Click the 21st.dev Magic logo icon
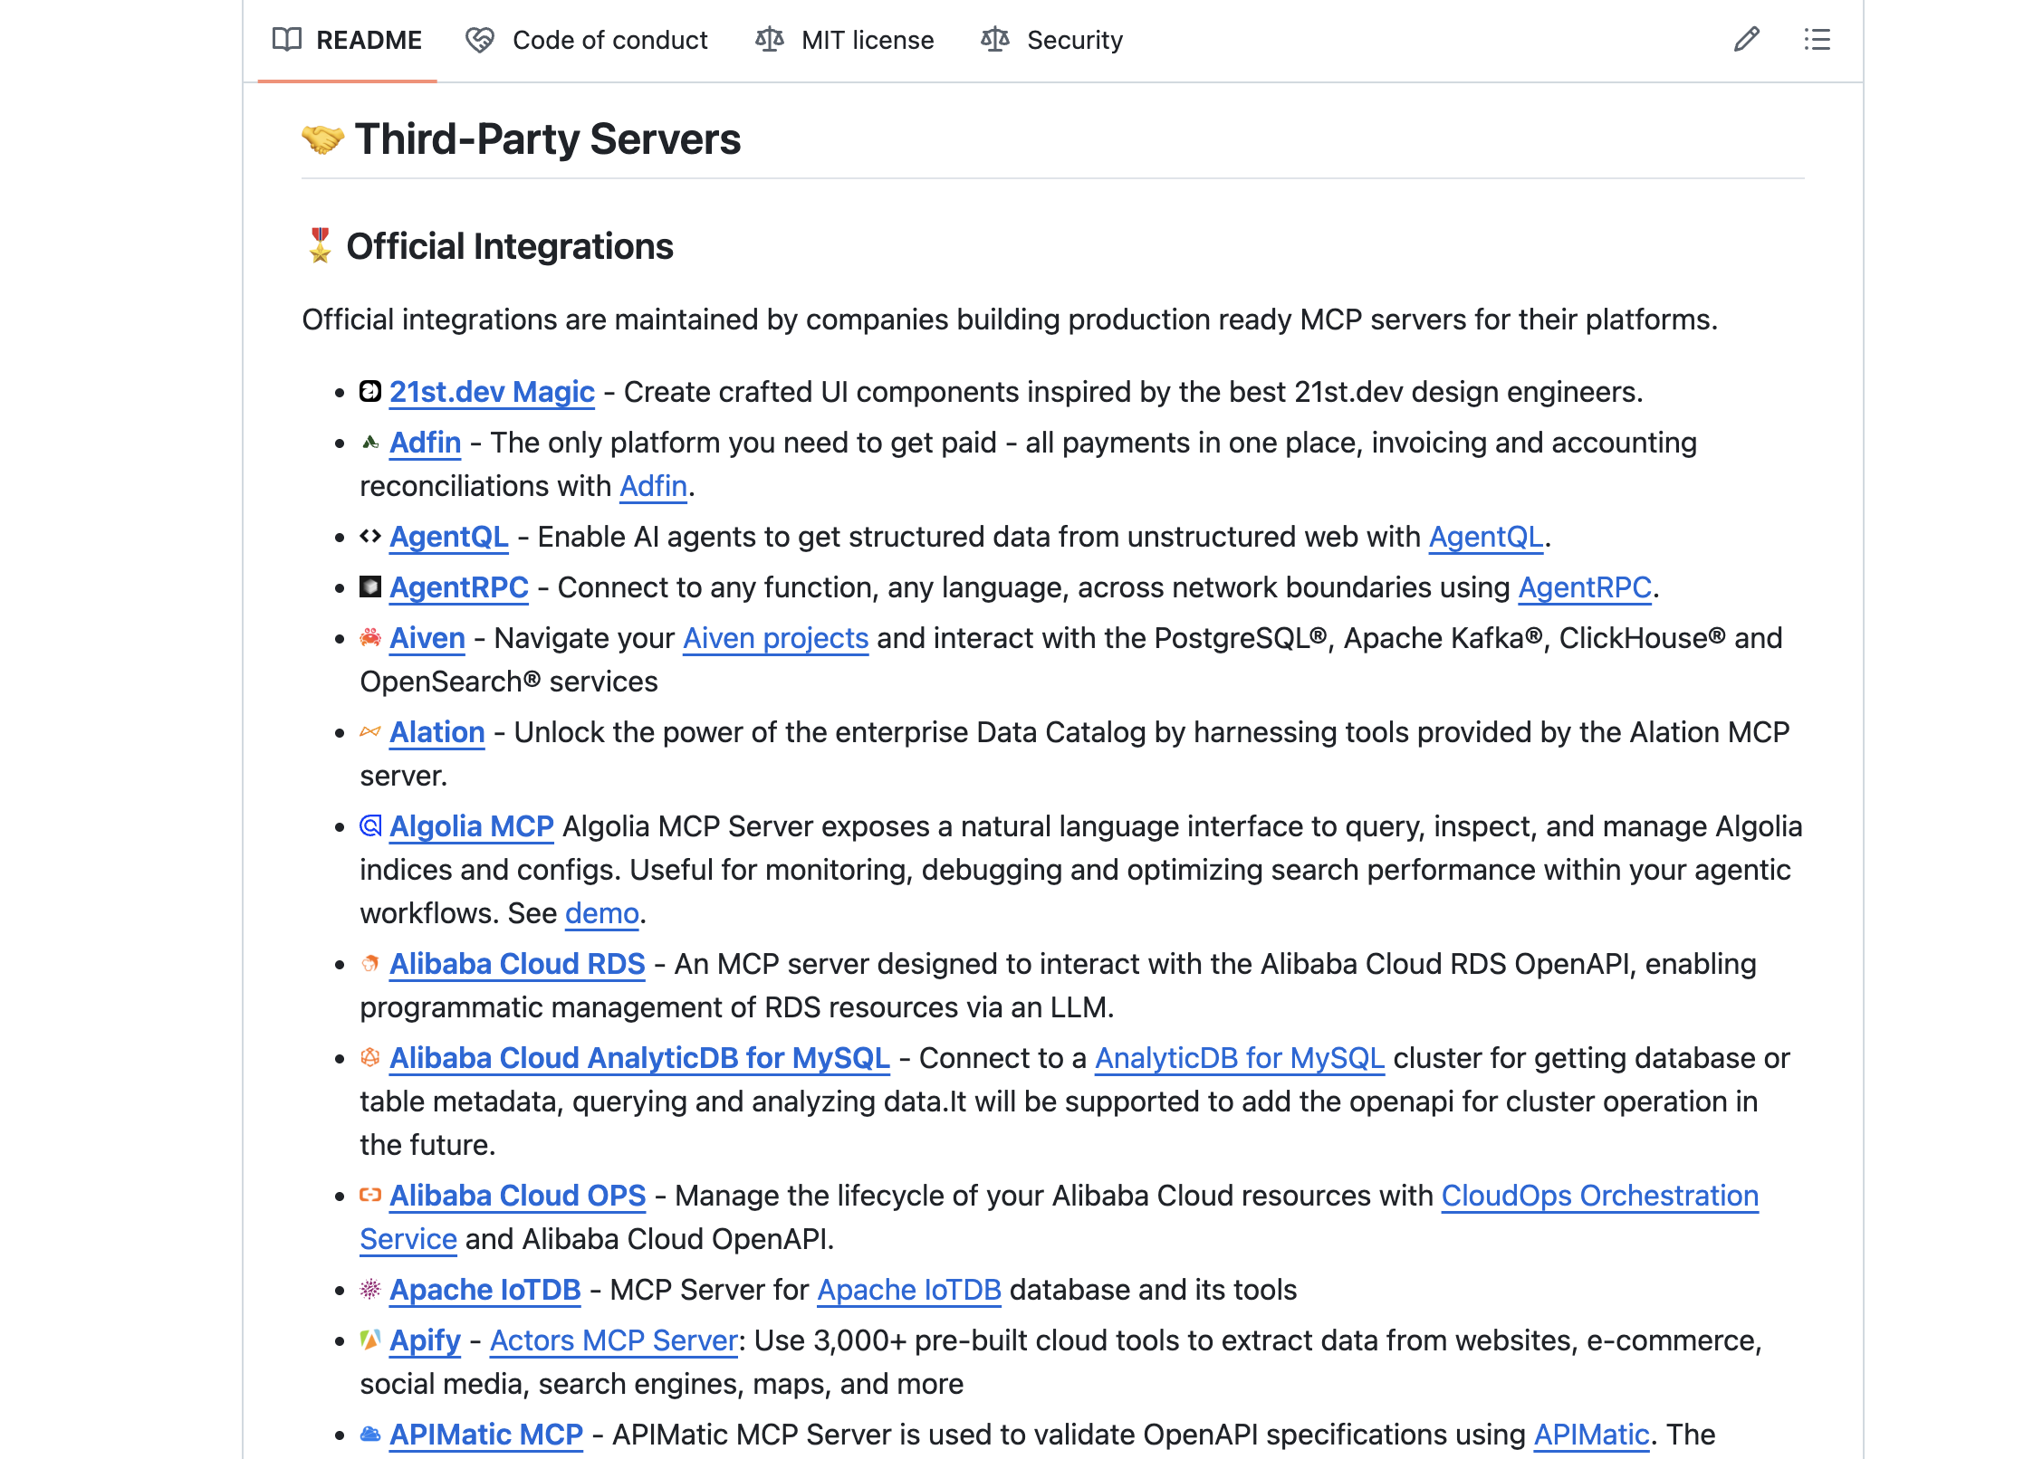 (369, 392)
